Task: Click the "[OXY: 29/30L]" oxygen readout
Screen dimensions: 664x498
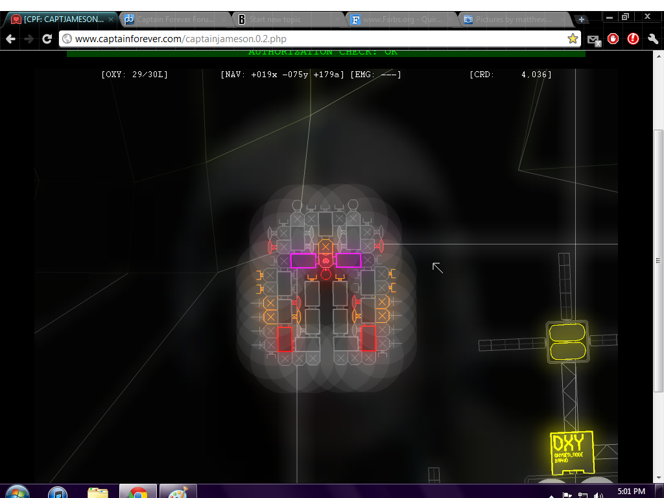Action: [135, 75]
